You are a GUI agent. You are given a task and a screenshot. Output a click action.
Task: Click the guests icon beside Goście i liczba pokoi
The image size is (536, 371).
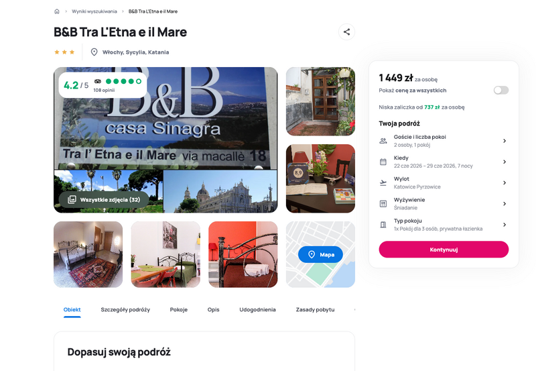(x=383, y=141)
